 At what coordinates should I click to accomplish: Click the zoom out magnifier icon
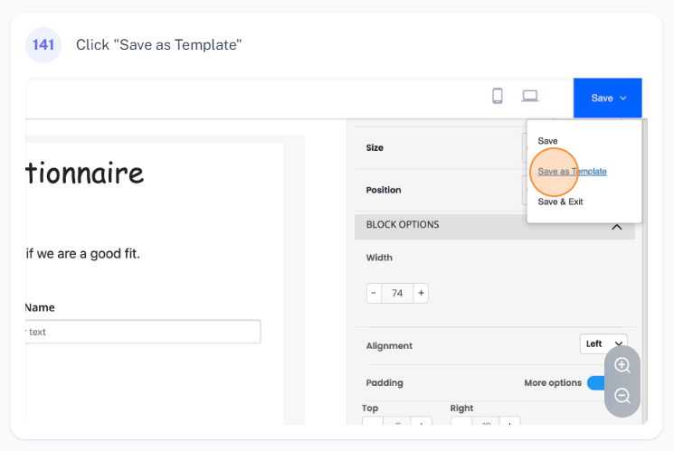pos(622,396)
